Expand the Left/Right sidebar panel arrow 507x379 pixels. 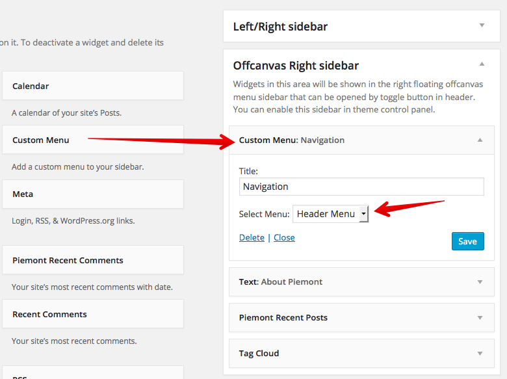click(482, 25)
